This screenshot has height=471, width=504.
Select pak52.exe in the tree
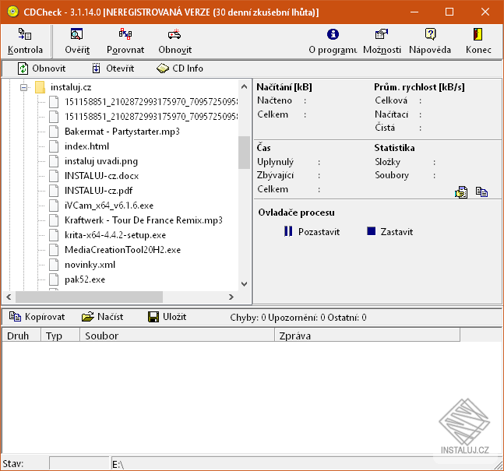(85, 279)
